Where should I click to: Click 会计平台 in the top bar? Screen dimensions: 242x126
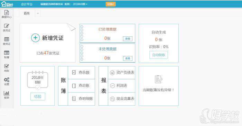[x=27, y=4]
